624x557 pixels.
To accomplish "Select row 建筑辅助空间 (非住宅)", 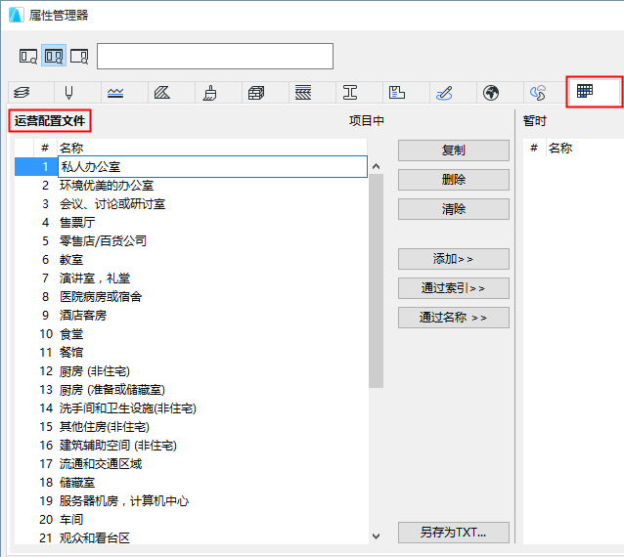I will [x=191, y=446].
